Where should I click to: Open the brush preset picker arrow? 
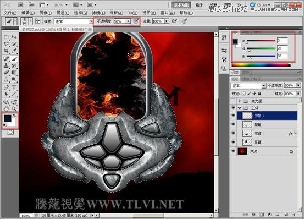30,21
